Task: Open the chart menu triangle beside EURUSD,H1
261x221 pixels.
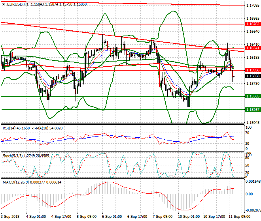Action: pyautogui.click(x=4, y=4)
